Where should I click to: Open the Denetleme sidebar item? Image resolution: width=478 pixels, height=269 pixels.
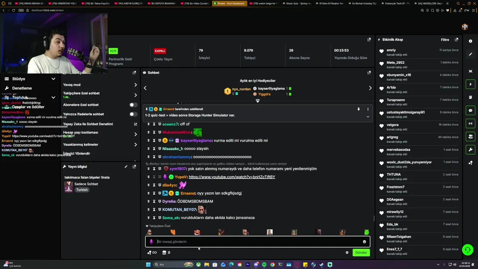pyautogui.click(x=22, y=88)
